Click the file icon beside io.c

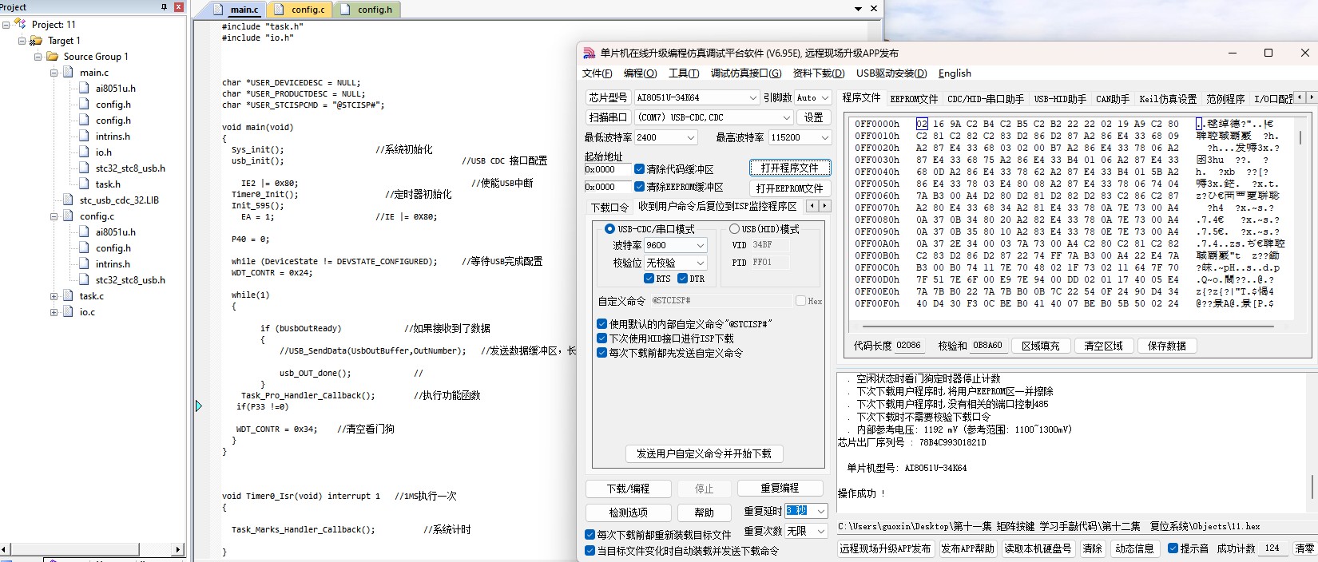pos(69,311)
